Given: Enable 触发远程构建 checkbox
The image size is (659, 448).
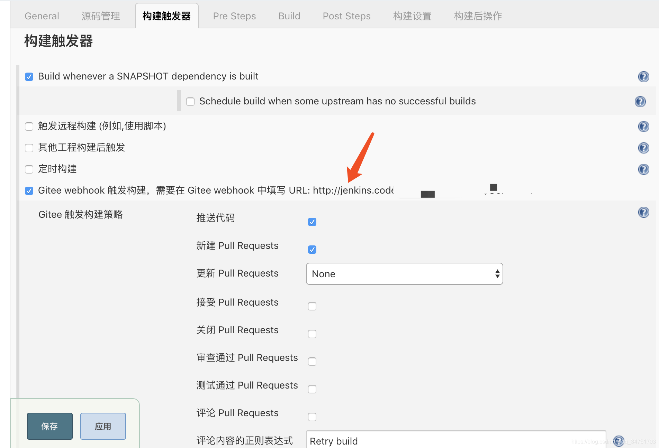Looking at the screenshot, I should coord(29,126).
